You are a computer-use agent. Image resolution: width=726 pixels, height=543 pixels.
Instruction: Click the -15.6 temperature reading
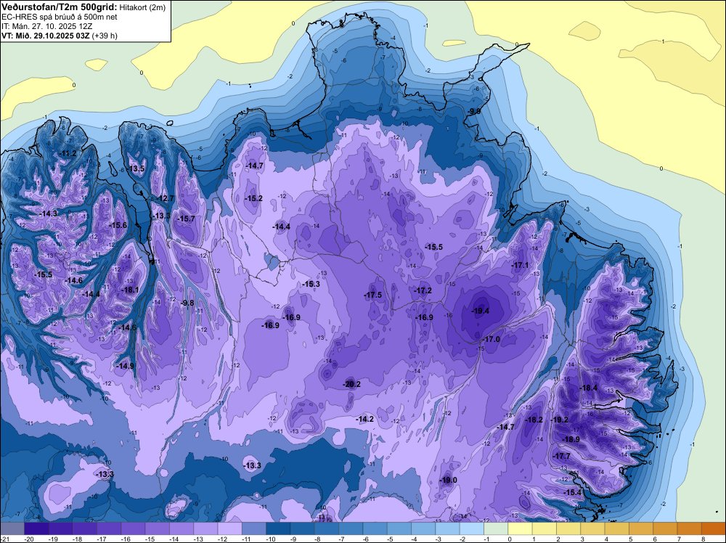[x=118, y=225]
